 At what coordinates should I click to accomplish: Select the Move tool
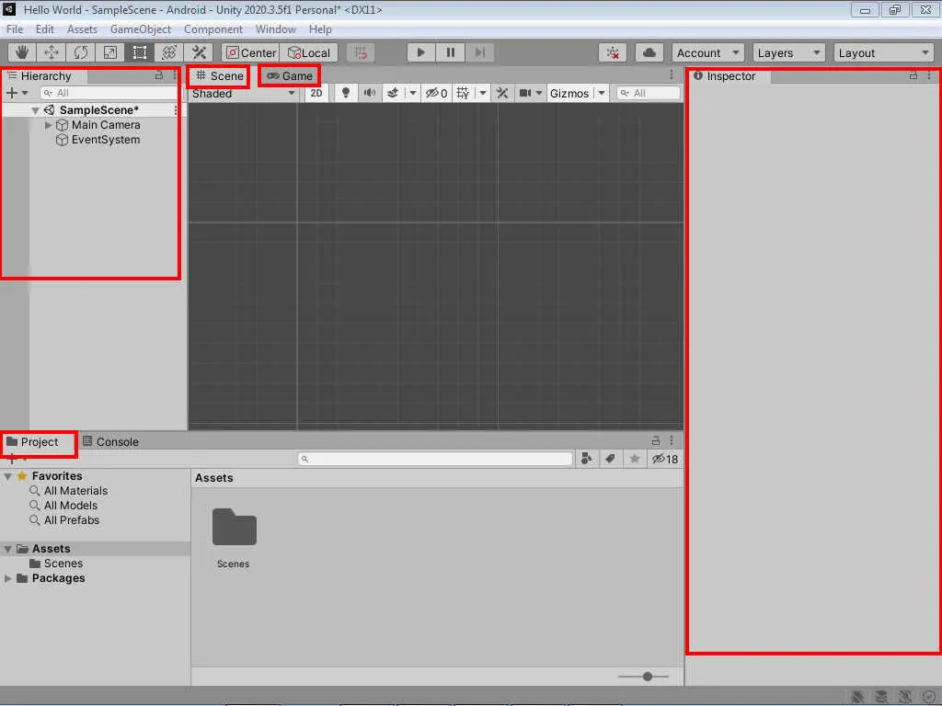[52, 52]
